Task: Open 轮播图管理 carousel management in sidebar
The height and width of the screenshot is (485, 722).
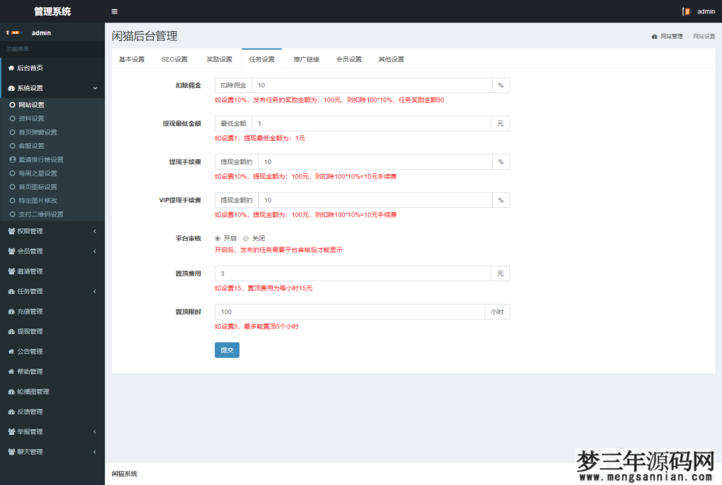Action: [35, 391]
